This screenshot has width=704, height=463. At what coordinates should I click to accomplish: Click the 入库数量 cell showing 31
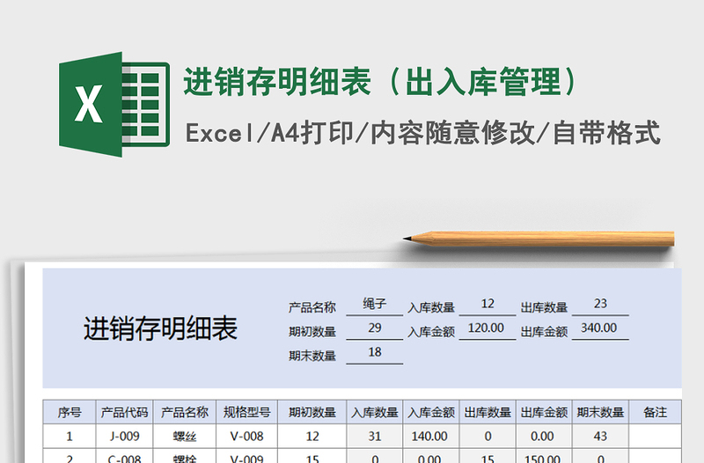click(x=375, y=436)
